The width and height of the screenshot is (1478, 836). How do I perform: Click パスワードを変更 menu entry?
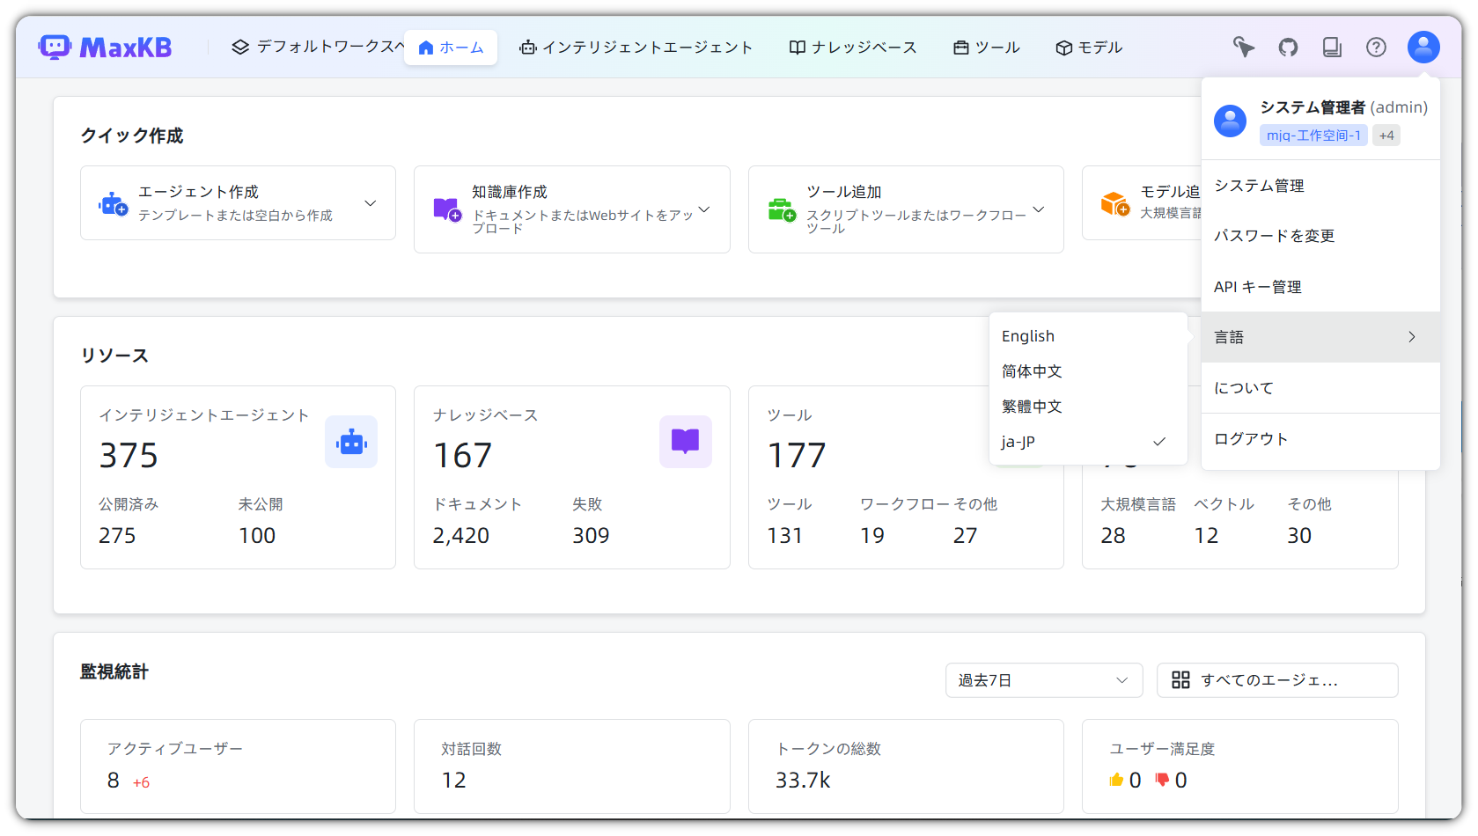point(1320,236)
